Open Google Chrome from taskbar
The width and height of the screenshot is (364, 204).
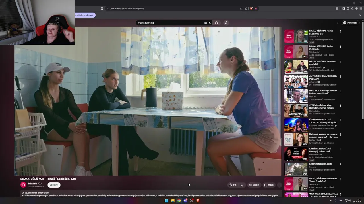tap(179, 201)
